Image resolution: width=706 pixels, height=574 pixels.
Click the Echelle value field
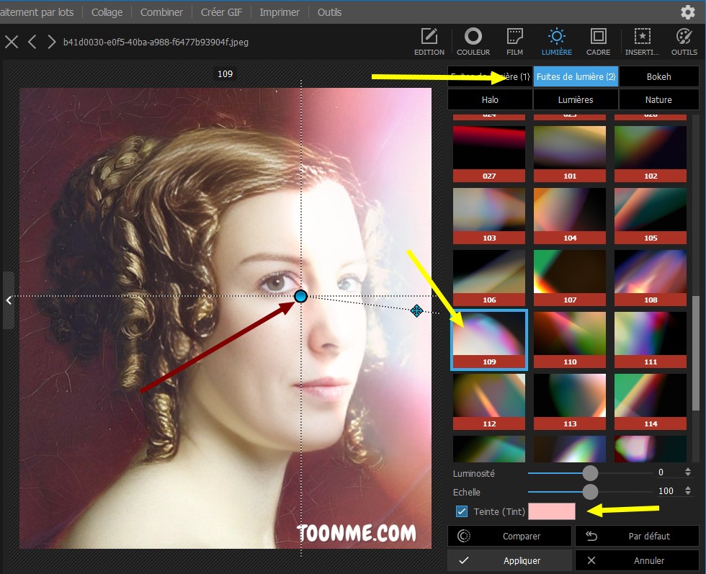[x=666, y=490]
